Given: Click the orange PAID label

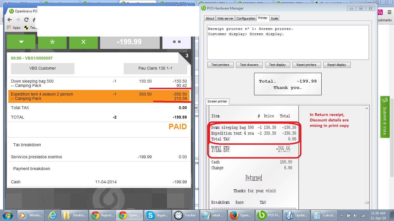Looking at the screenshot, I should click(x=178, y=127).
